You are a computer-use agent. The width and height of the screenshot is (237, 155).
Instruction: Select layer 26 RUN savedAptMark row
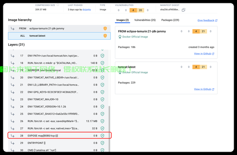tap(58, 121)
